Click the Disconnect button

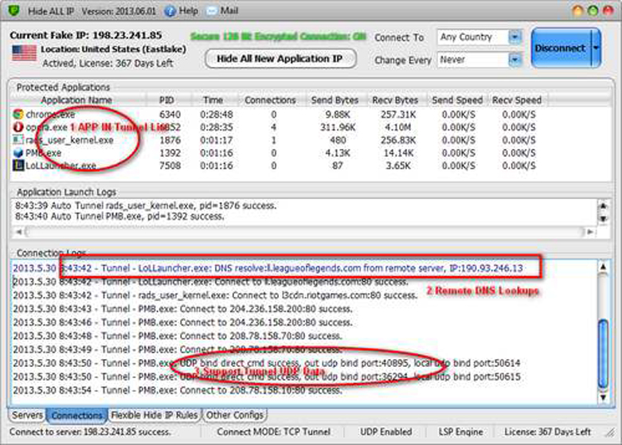pyautogui.click(x=561, y=48)
